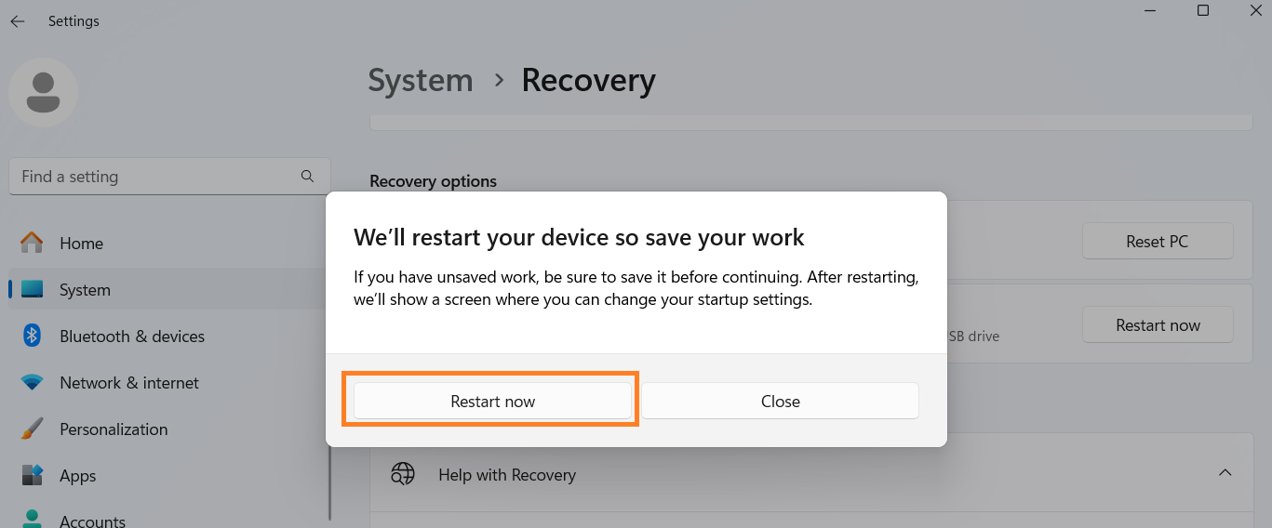This screenshot has width=1272, height=528.
Task: Click the Apps icon in sidebar
Action: (32, 475)
